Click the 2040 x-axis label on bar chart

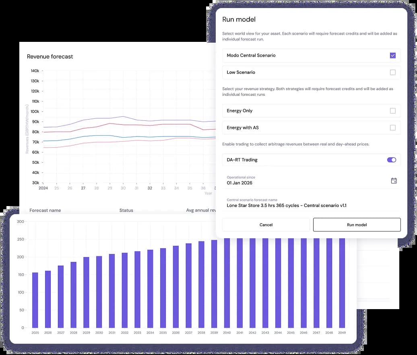coord(227,333)
